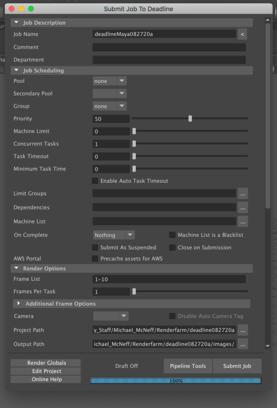The height and width of the screenshot is (408, 277).
Task: Click the 100% progress bar
Action: tap(176, 381)
